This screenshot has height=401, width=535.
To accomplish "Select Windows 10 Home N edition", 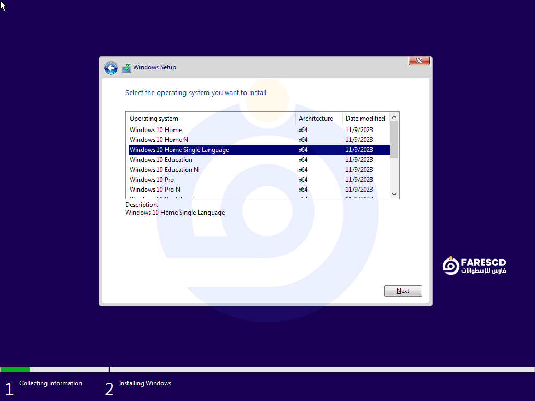I will 259,140.
